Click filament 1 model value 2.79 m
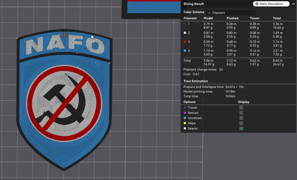Screen dimensions: 297x180 point(208,24)
